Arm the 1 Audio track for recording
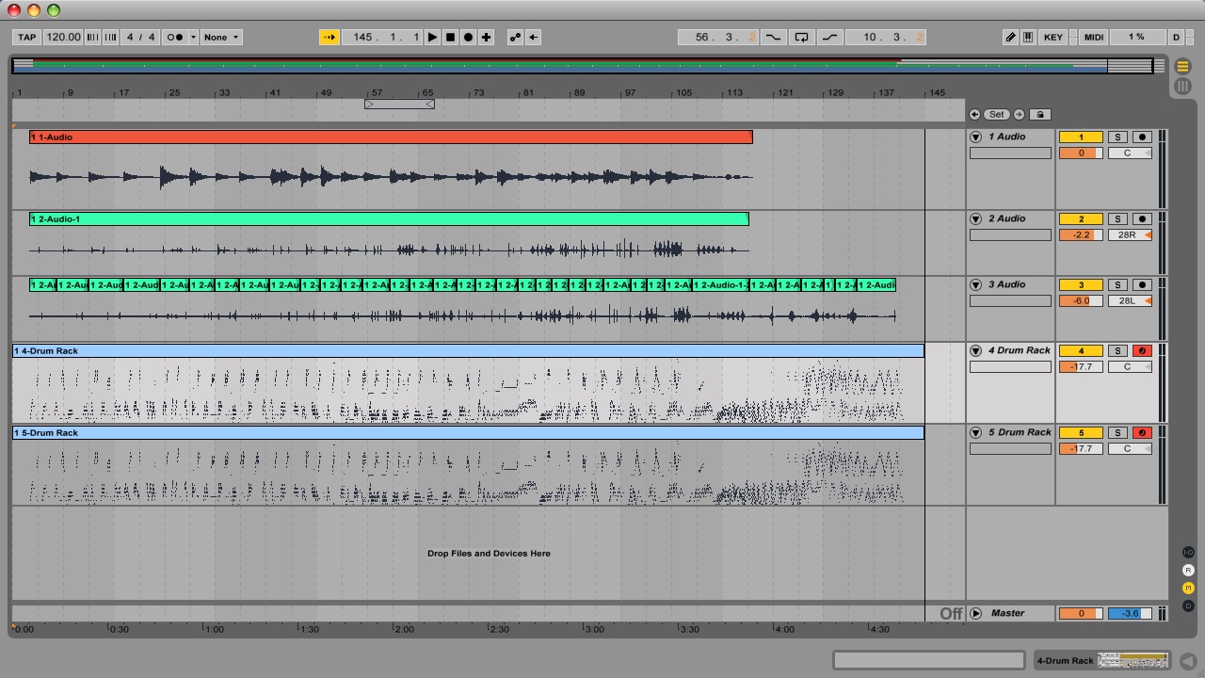Screen dimensions: 1205x678 (x=1142, y=137)
